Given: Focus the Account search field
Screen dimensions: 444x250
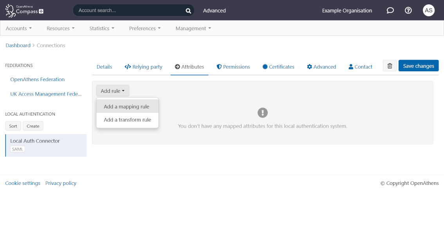Looking at the screenshot, I should click(129, 11).
